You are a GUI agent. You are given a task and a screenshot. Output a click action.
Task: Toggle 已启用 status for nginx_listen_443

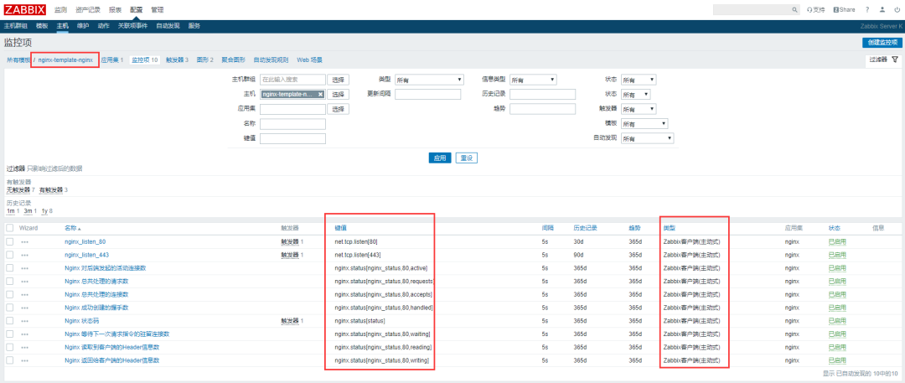(837, 256)
